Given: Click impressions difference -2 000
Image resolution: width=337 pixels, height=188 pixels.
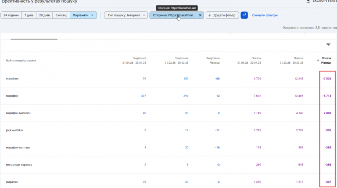Looking at the screenshot, I should point(327,113).
